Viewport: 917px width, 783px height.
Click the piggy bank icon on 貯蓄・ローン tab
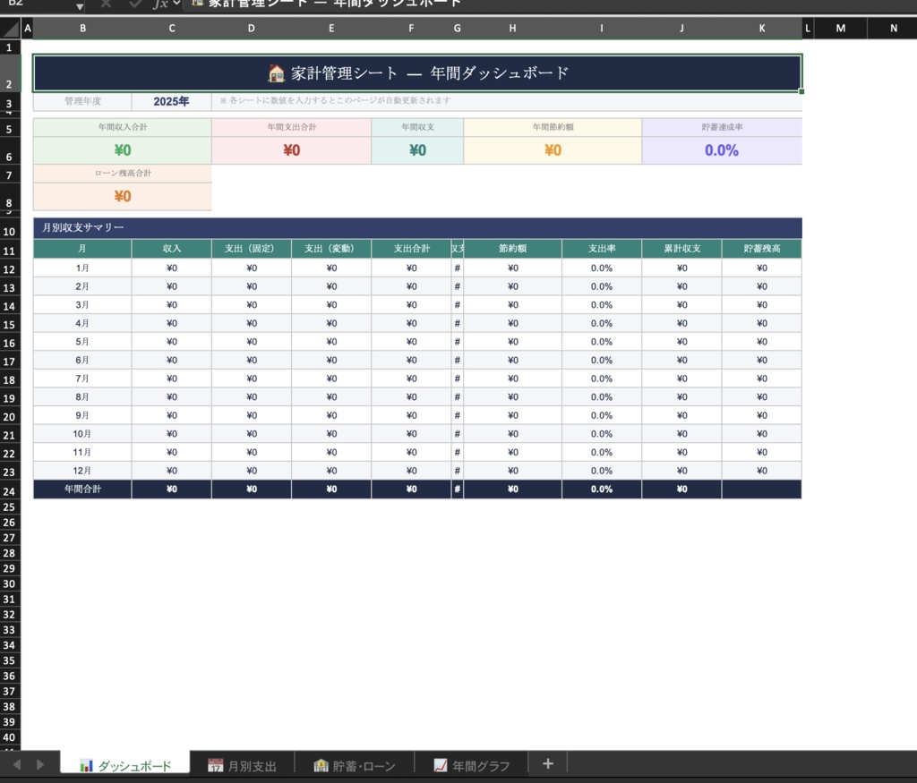320,765
